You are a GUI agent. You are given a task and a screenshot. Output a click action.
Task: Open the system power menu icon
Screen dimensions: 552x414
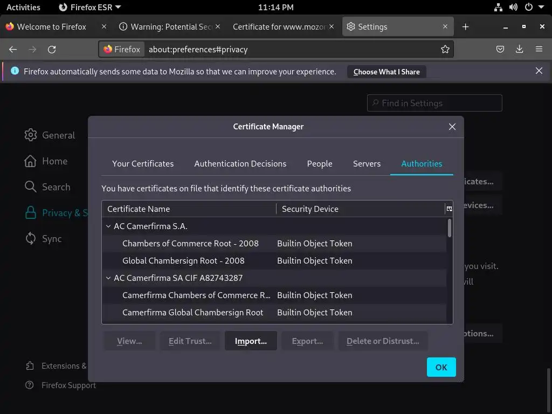[x=529, y=7]
